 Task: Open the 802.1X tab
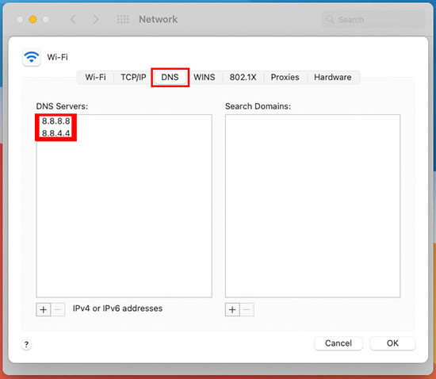tap(243, 77)
